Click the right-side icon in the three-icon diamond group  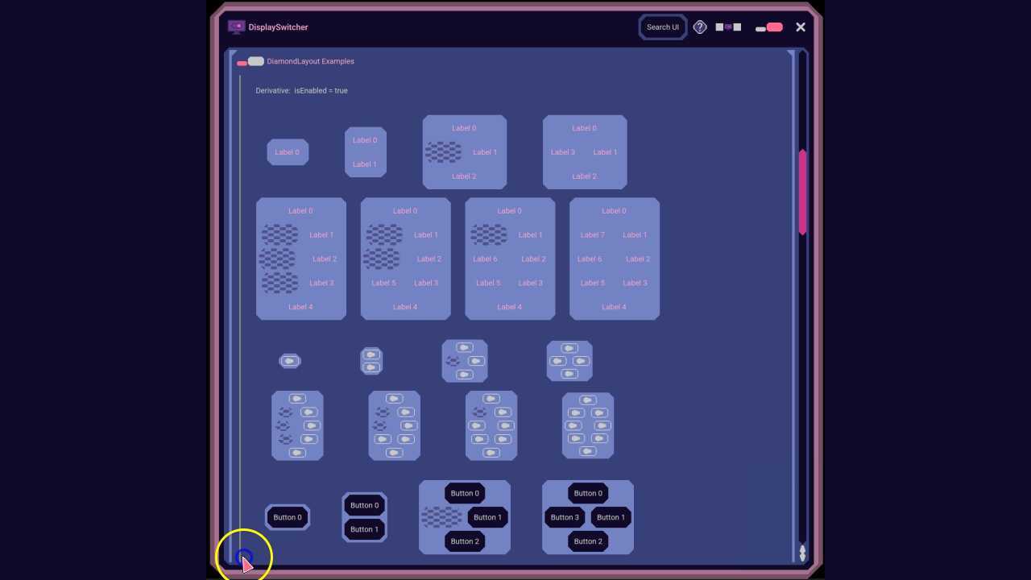coord(476,361)
